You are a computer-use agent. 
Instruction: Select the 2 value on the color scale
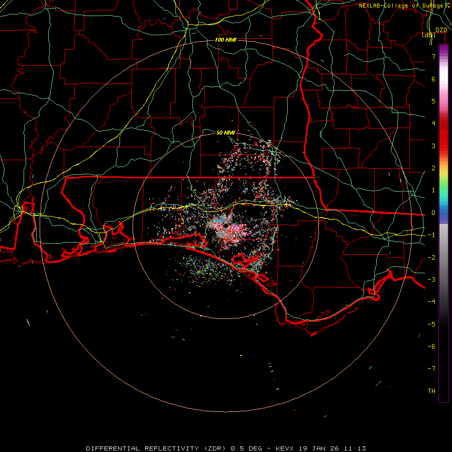(x=433, y=168)
